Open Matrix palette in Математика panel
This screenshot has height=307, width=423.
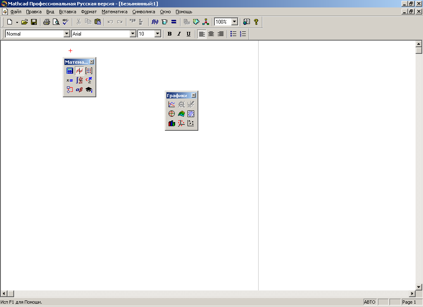(x=89, y=71)
